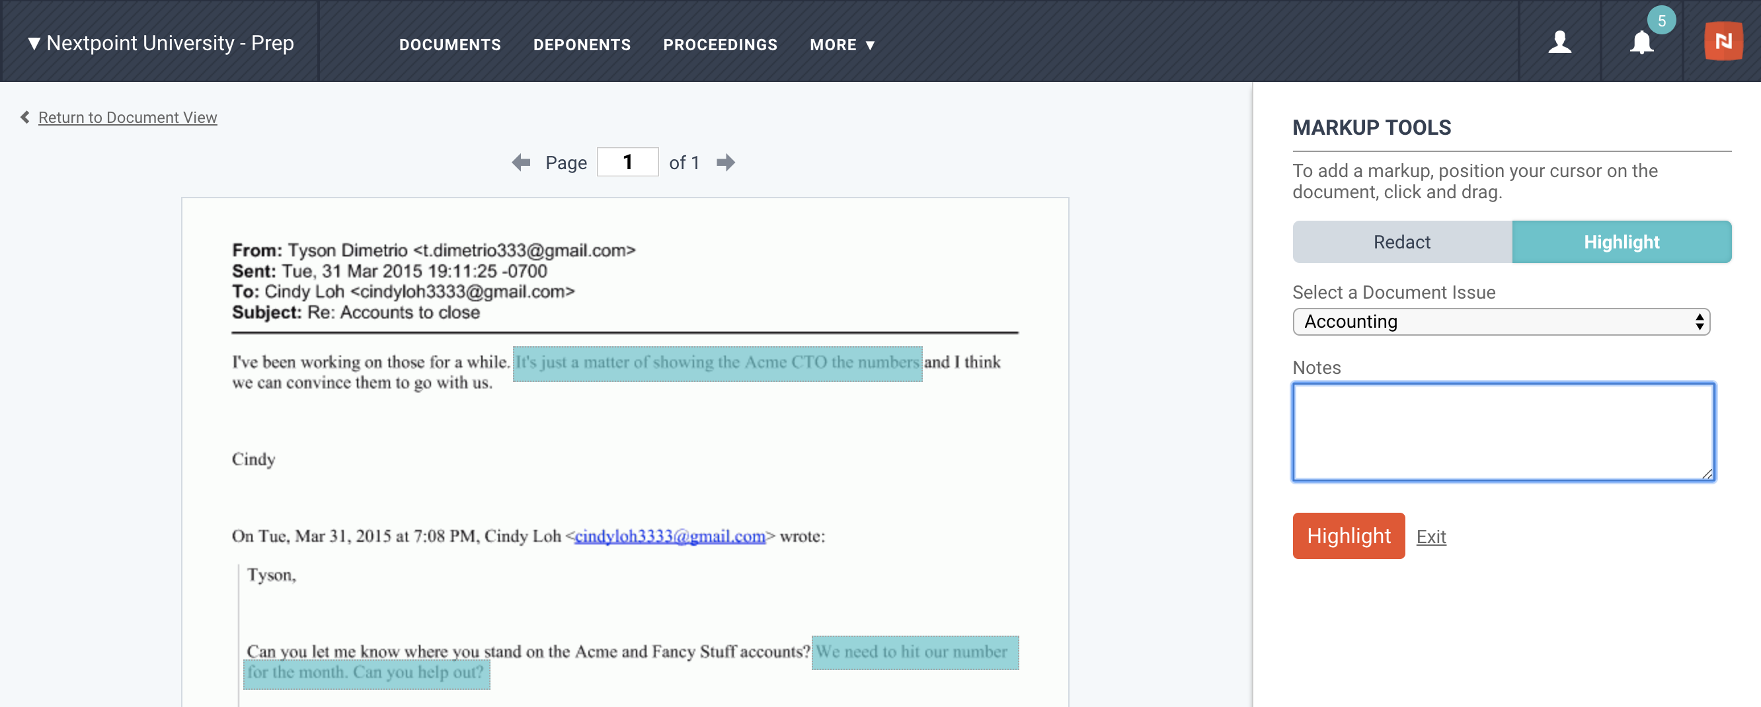Open the notifications bell icon
The height and width of the screenshot is (707, 1761).
(1641, 43)
